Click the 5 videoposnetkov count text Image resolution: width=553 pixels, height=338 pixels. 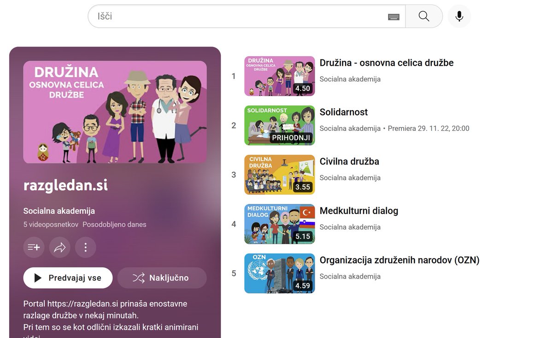(x=51, y=225)
